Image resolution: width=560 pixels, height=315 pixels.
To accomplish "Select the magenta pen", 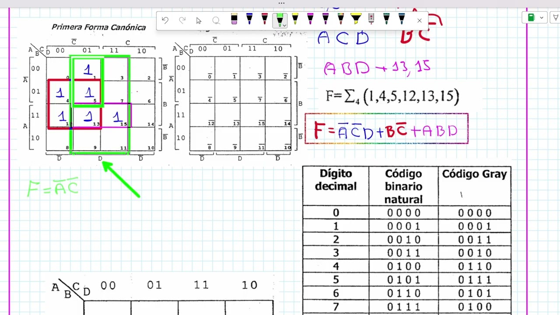I will point(310,19).
